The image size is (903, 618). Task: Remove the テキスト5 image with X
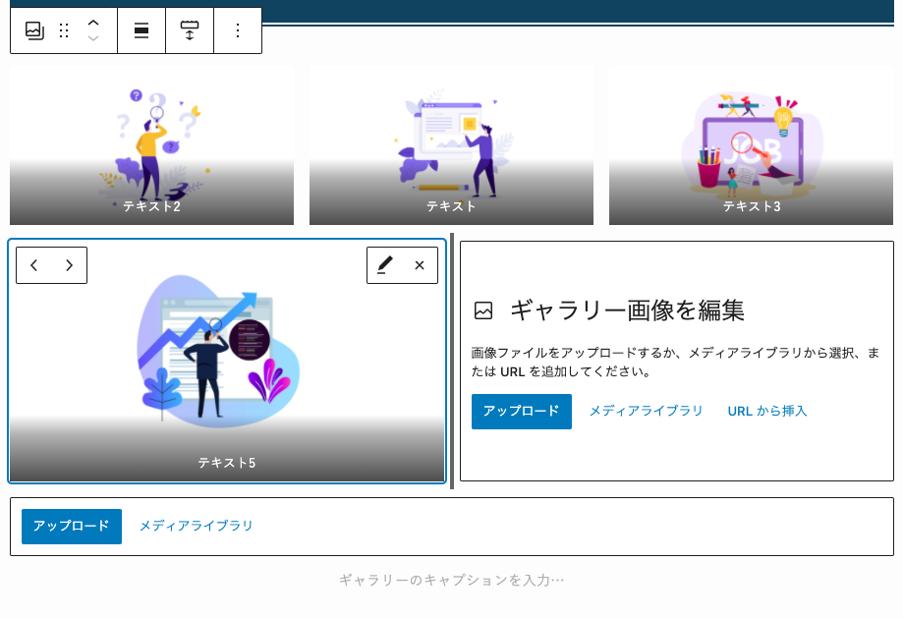[420, 265]
